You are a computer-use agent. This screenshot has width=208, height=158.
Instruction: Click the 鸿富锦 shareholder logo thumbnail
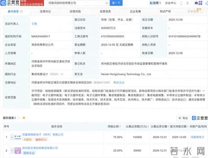click(x=18, y=137)
